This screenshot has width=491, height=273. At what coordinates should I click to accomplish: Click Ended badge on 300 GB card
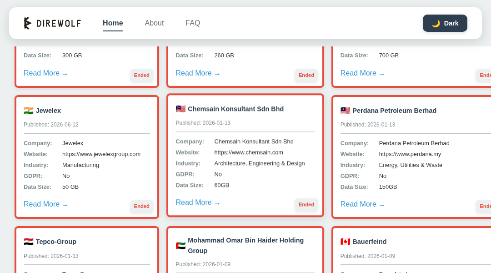pyautogui.click(x=141, y=75)
